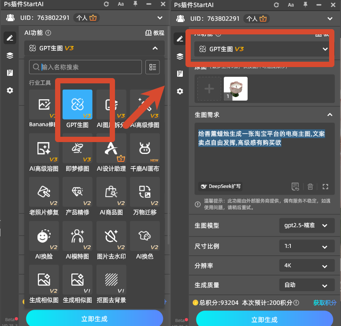This screenshot has height=326, width=341.
Task: Pin the right StartAI window
Action: [x=305, y=5]
